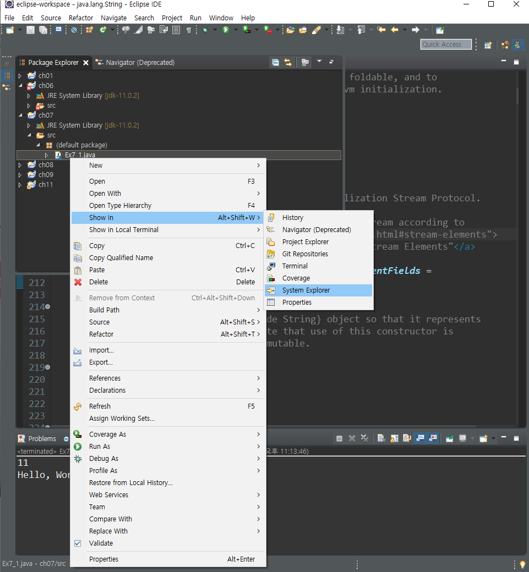Viewport: 529px width, 572px height.
Task: Toggle Scroll Lock in Console toolbar
Action: click(x=394, y=438)
